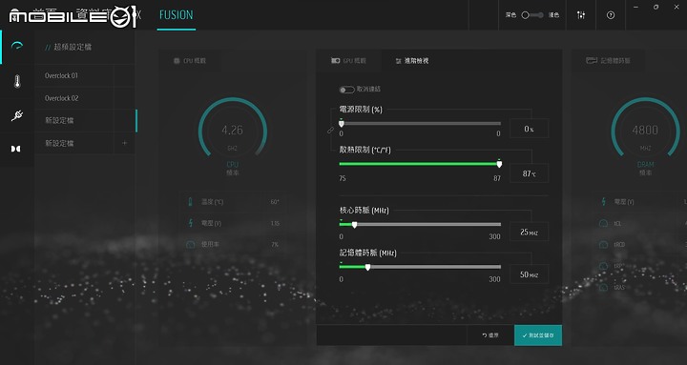687x365 pixels.
Task: Open the Dolby audio section in the sidebar
Action: click(16, 149)
